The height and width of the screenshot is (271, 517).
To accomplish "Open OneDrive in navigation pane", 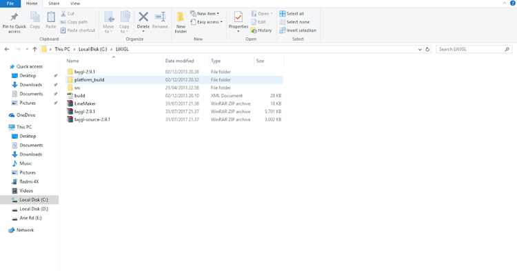I will pos(22,115).
